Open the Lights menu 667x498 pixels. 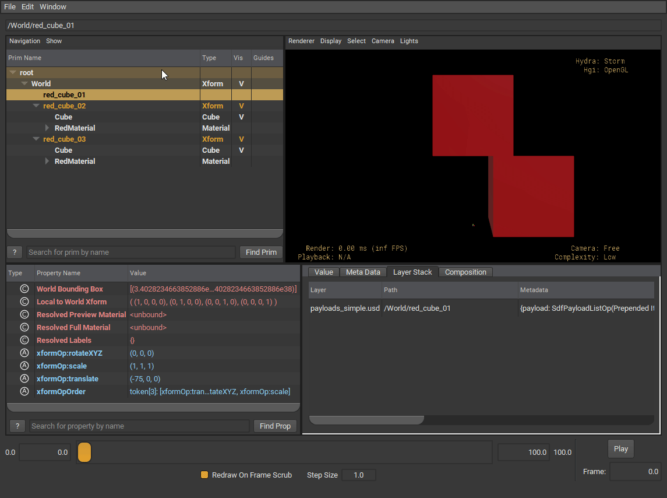(x=409, y=41)
